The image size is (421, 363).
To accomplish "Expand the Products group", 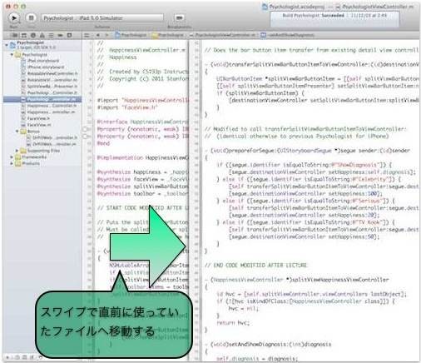I will [x=12, y=163].
